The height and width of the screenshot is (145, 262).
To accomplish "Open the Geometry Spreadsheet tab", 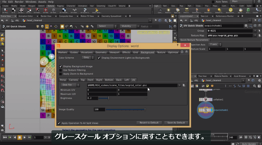I will tap(112, 16).
